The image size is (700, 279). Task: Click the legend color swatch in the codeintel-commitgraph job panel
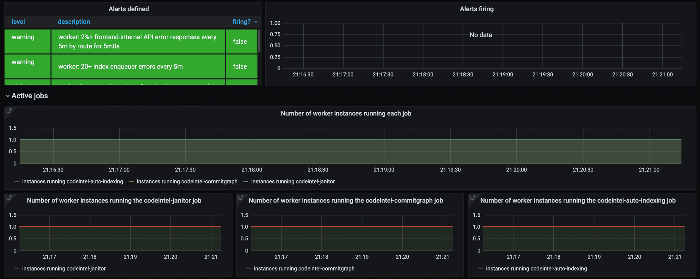pos(248,269)
